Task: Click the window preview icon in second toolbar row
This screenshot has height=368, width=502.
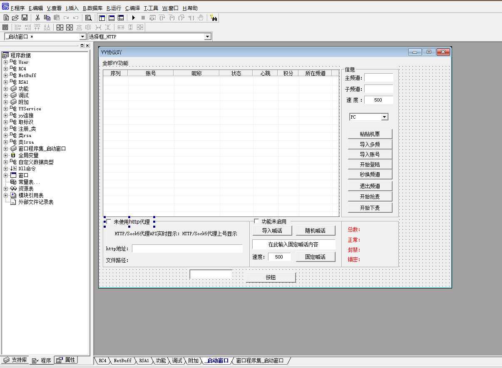Action: (5, 27)
